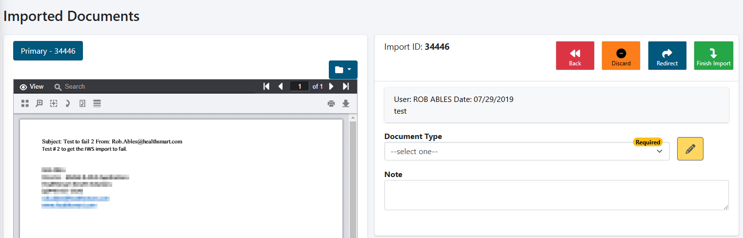The width and height of the screenshot is (743, 238).
Task: Click 'User: ROB ABLES Date: 07/29/2019' text
Action: coord(454,99)
